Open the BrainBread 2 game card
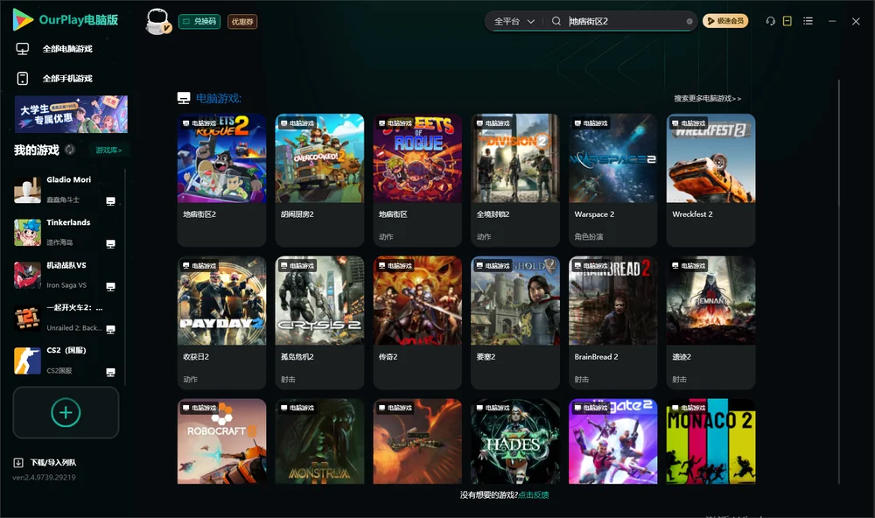Image resolution: width=875 pixels, height=518 pixels. click(612, 323)
